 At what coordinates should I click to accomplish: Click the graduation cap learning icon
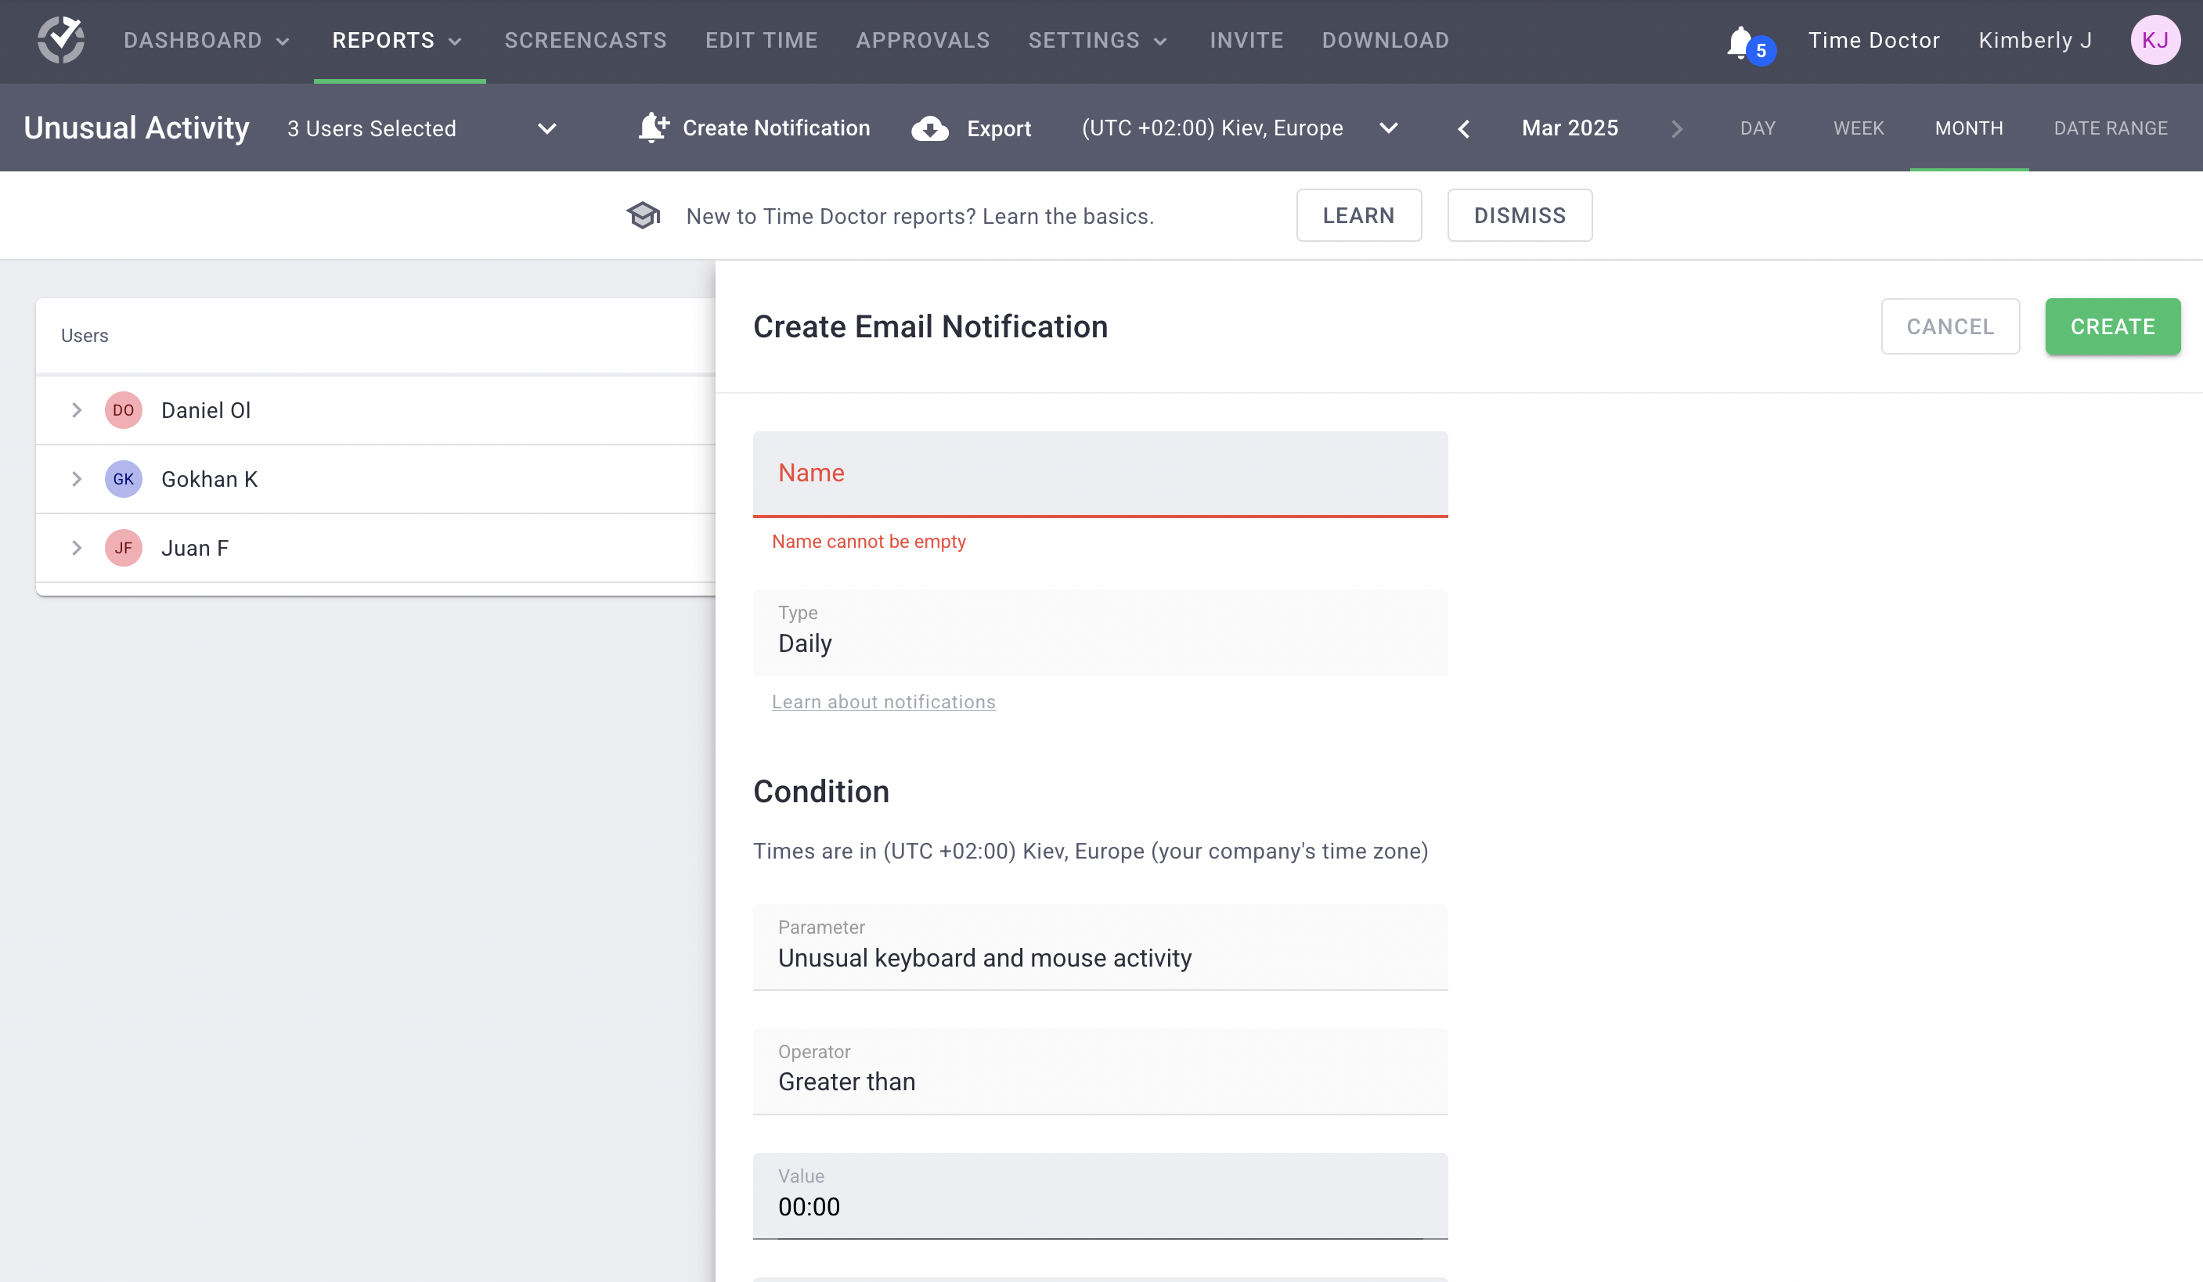pos(644,215)
